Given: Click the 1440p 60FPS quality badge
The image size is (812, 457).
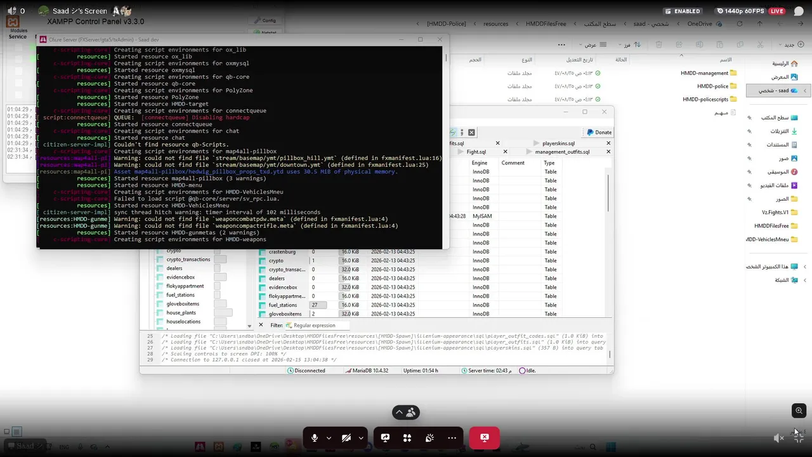Looking at the screenshot, I should point(750,11).
